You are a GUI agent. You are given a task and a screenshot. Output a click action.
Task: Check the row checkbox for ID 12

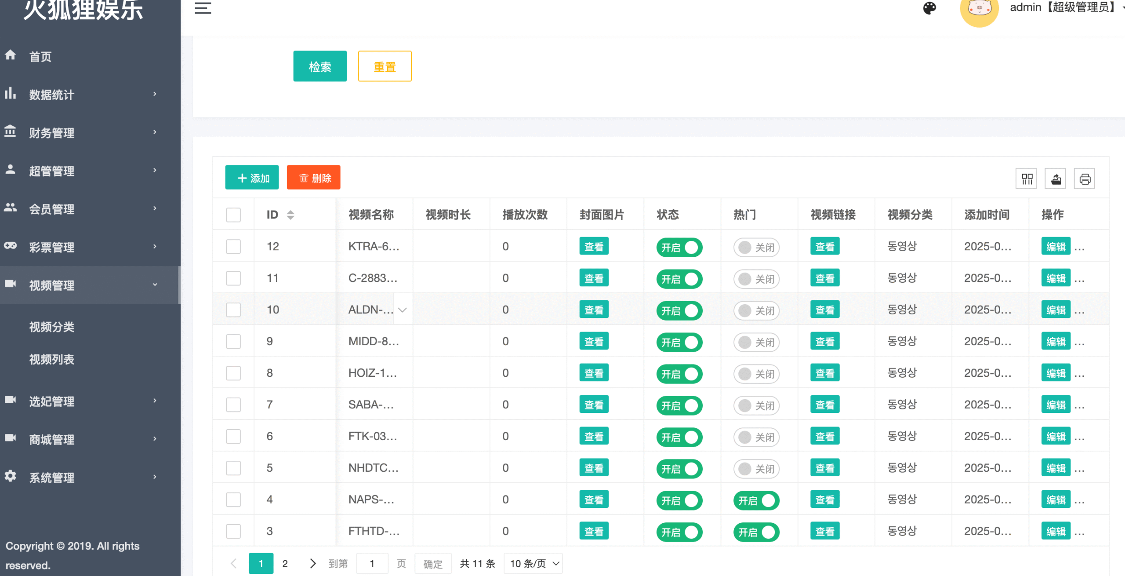click(x=233, y=246)
